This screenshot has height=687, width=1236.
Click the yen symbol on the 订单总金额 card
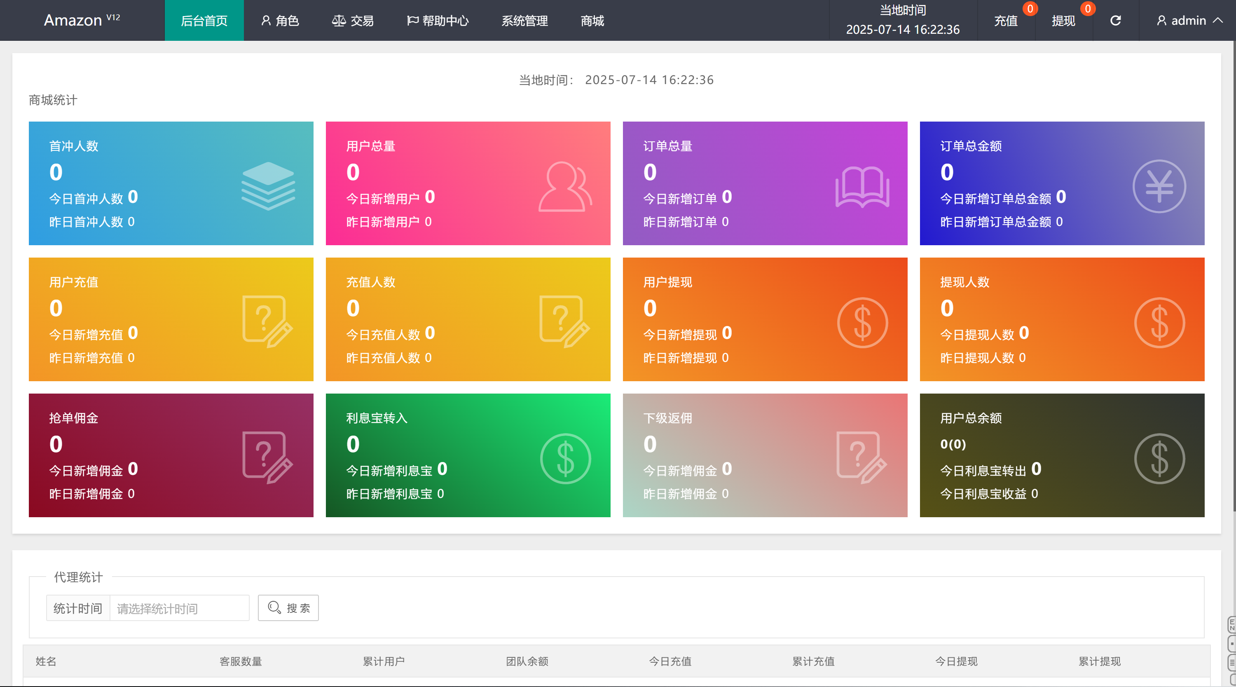tap(1159, 186)
